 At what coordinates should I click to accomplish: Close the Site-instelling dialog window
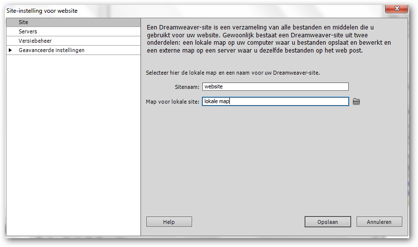(396, 8)
